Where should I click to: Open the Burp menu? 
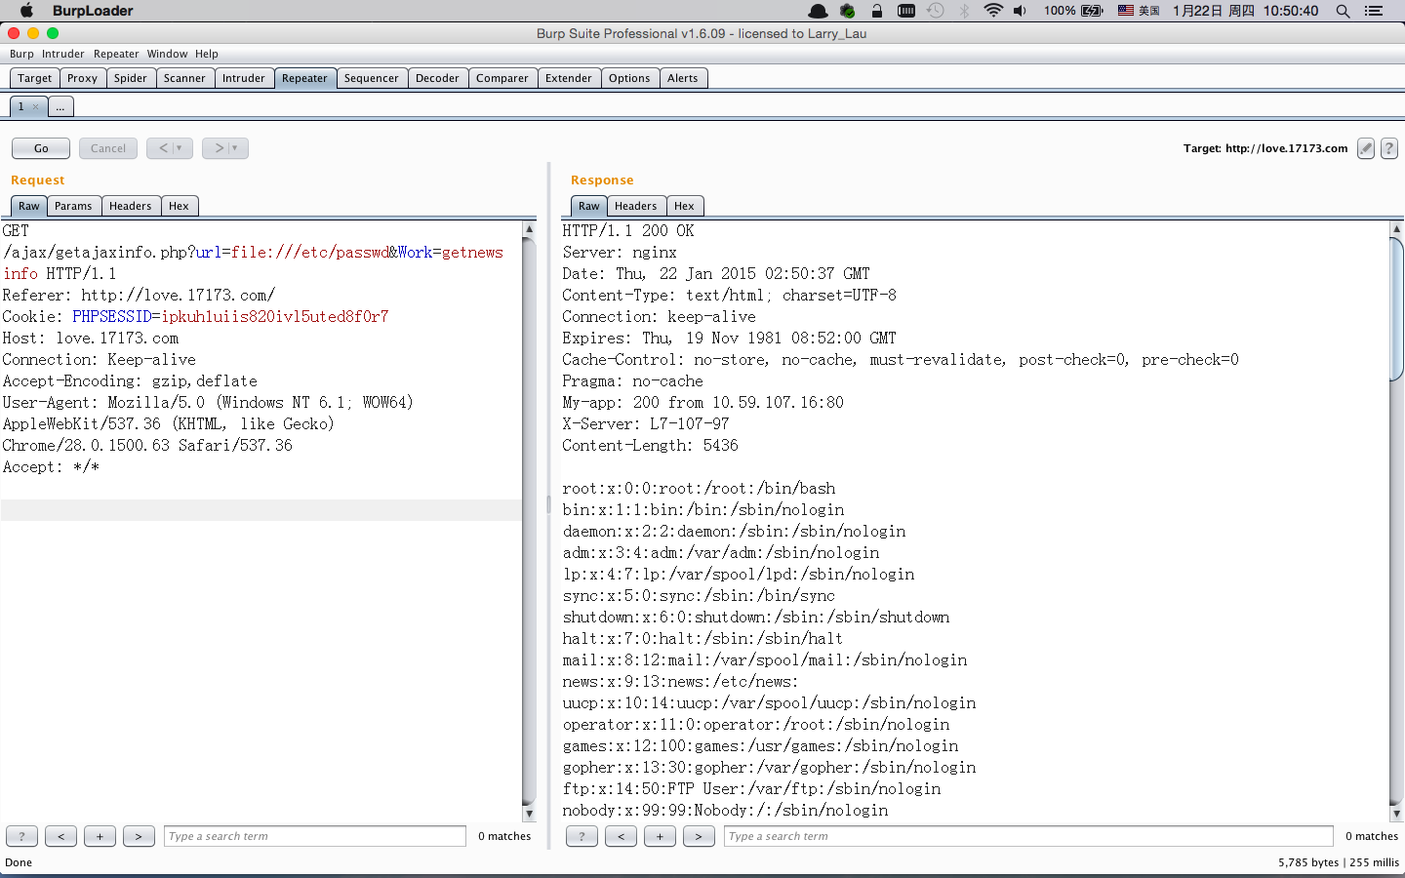pyautogui.click(x=21, y=54)
